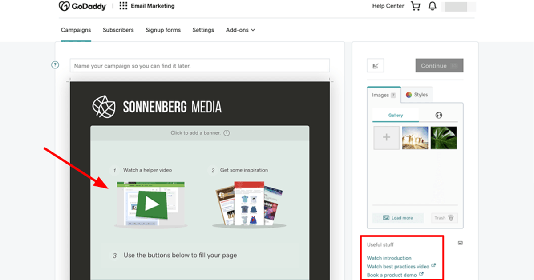
Task: Click the Watch introduction link
Action: tap(389, 258)
